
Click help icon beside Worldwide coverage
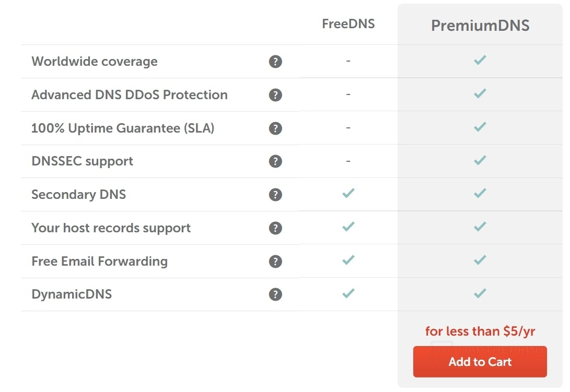[x=275, y=62]
